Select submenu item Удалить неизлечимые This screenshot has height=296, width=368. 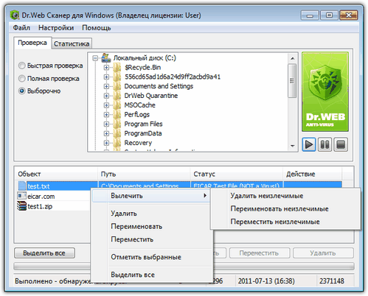click(285, 196)
